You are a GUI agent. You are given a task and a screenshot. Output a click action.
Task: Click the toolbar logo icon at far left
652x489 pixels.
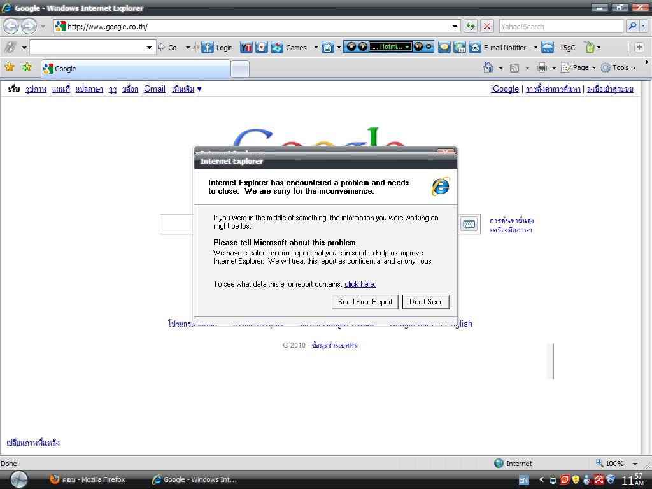10,47
